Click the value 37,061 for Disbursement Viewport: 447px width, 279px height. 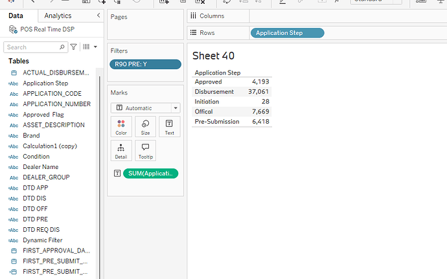[x=258, y=92]
